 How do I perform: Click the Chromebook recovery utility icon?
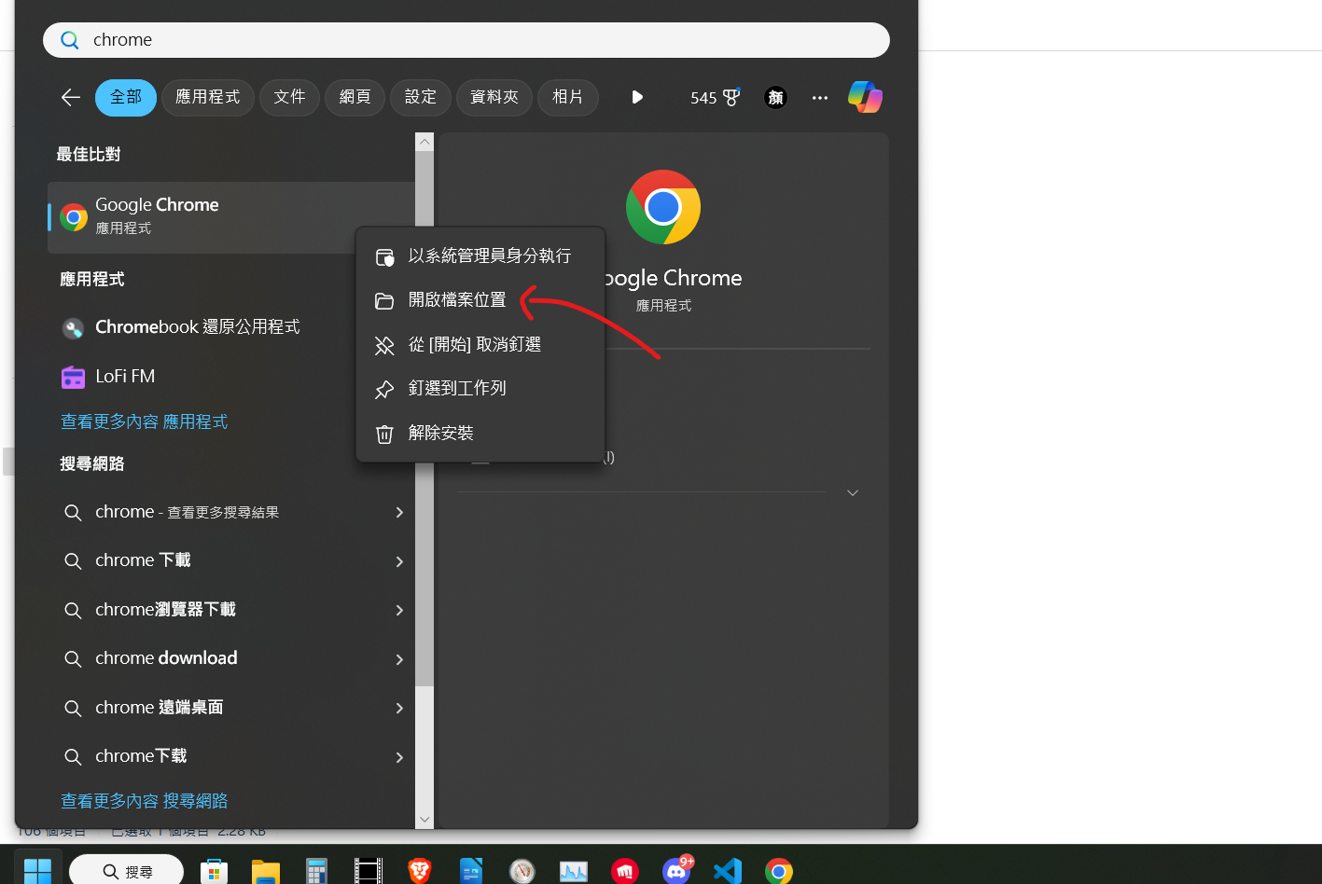pyautogui.click(x=73, y=328)
